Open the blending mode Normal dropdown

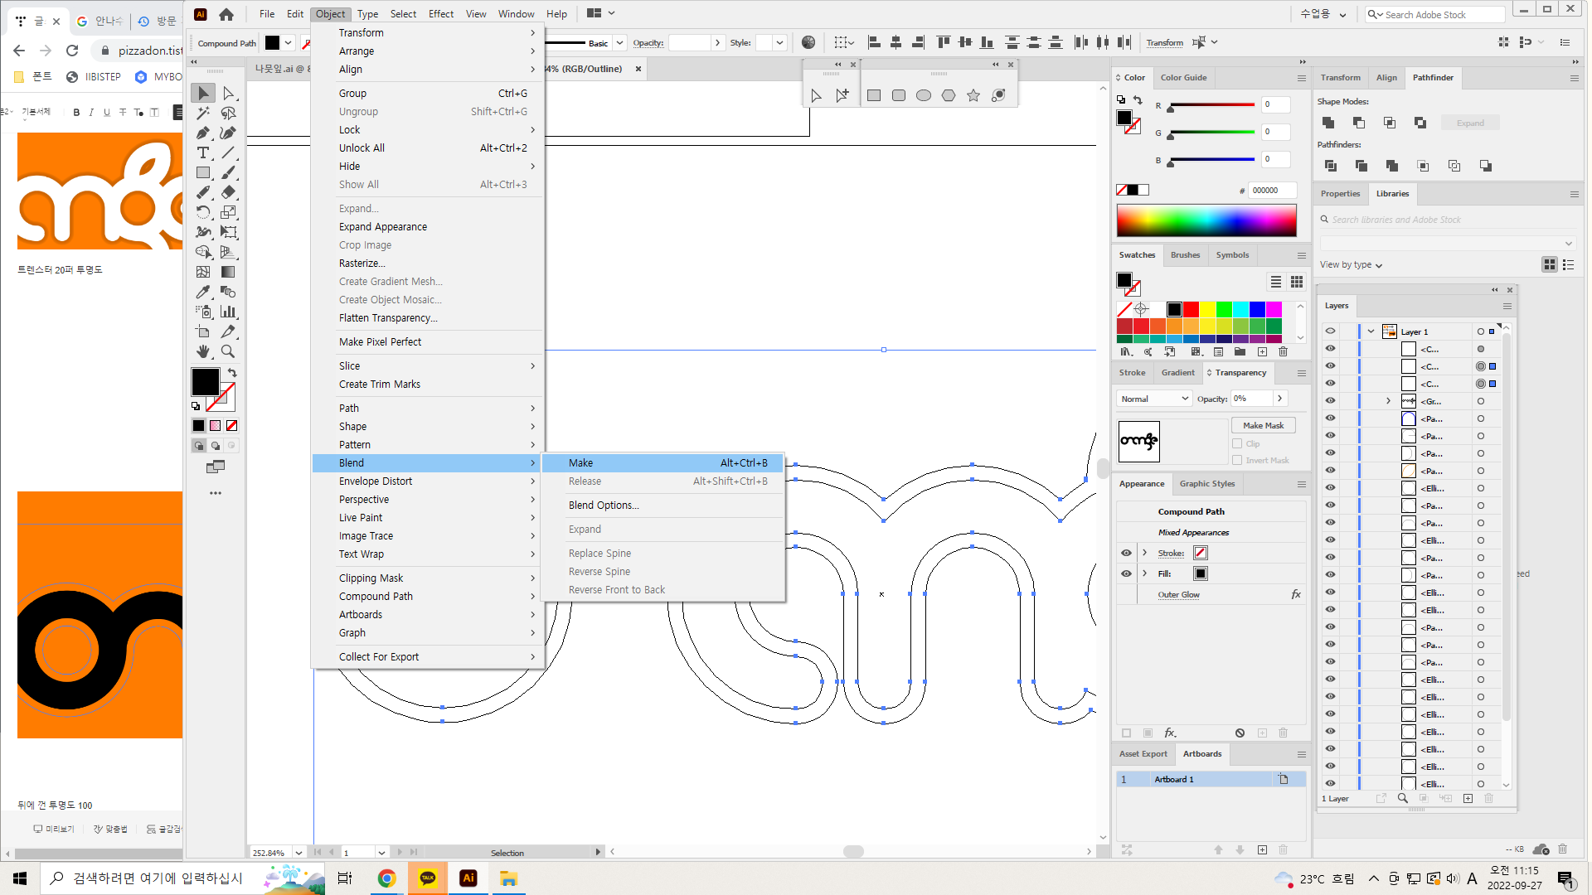coord(1154,399)
